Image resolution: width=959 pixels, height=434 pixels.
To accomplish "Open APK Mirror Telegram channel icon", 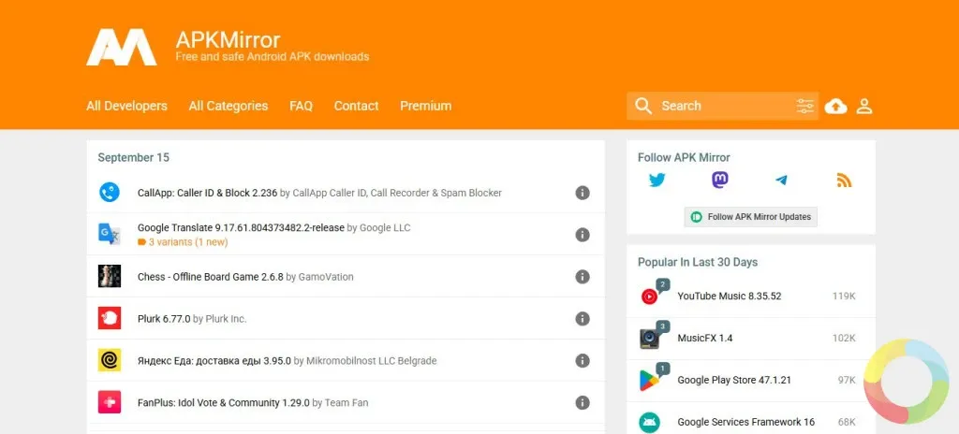I will click(x=781, y=181).
